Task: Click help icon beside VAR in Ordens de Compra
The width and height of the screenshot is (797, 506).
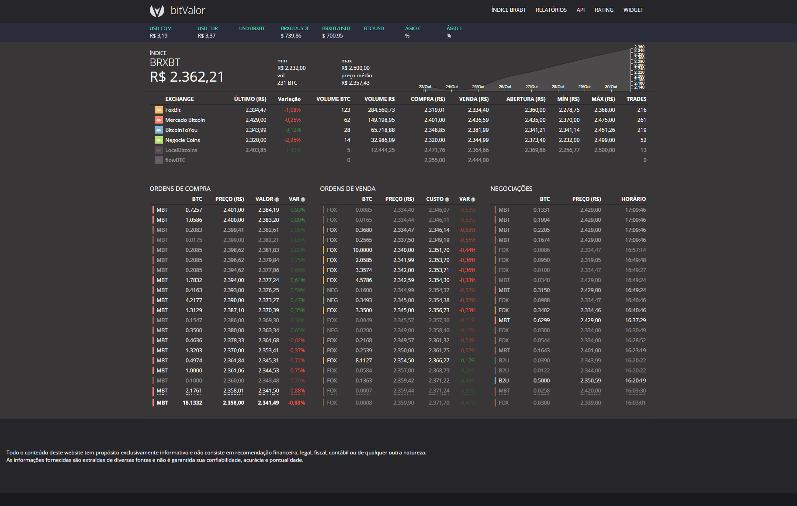Action: point(303,200)
